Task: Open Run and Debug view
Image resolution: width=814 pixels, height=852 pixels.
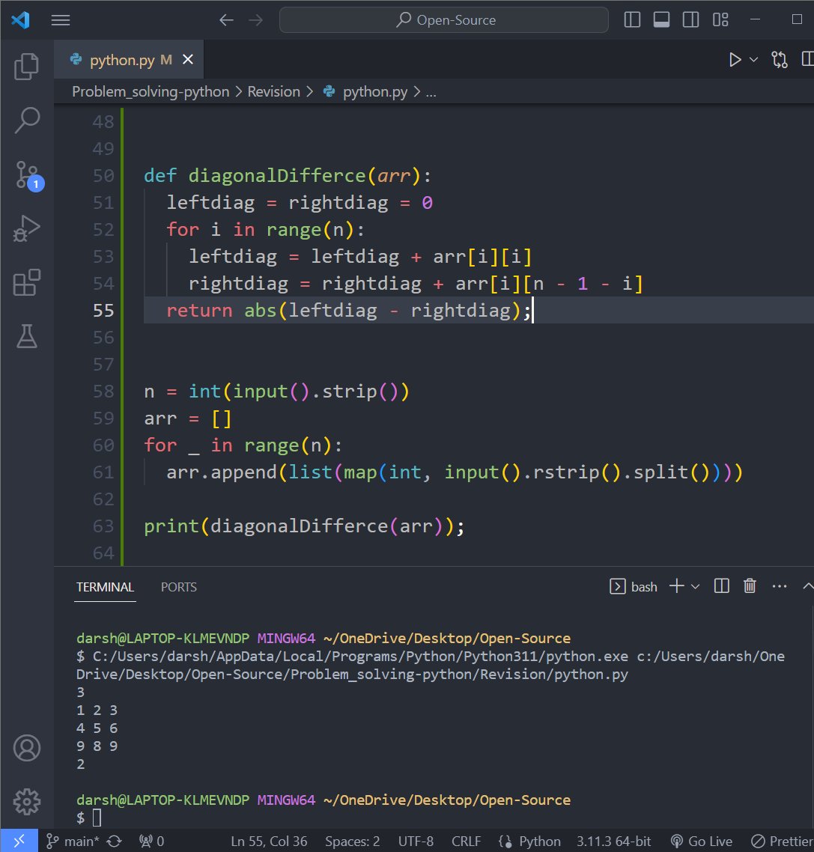Action: (27, 228)
